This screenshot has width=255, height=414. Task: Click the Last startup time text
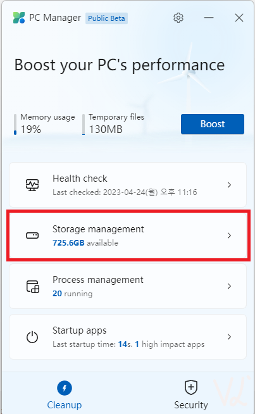click(x=128, y=344)
